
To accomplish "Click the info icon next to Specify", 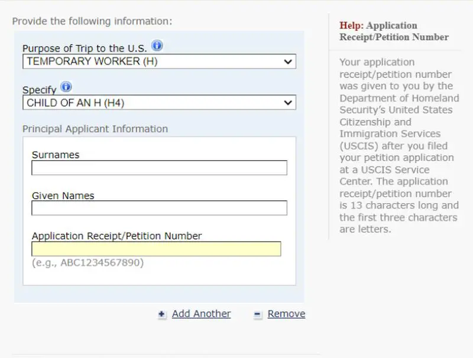I will coord(66,87).
